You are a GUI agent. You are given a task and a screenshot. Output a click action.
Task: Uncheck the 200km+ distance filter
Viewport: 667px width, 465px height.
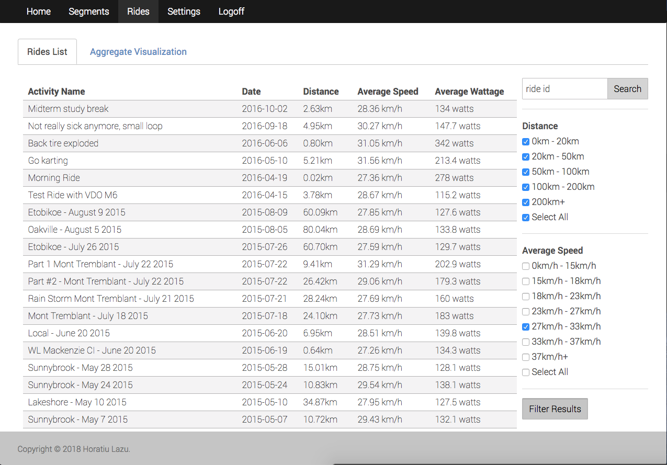(x=526, y=202)
